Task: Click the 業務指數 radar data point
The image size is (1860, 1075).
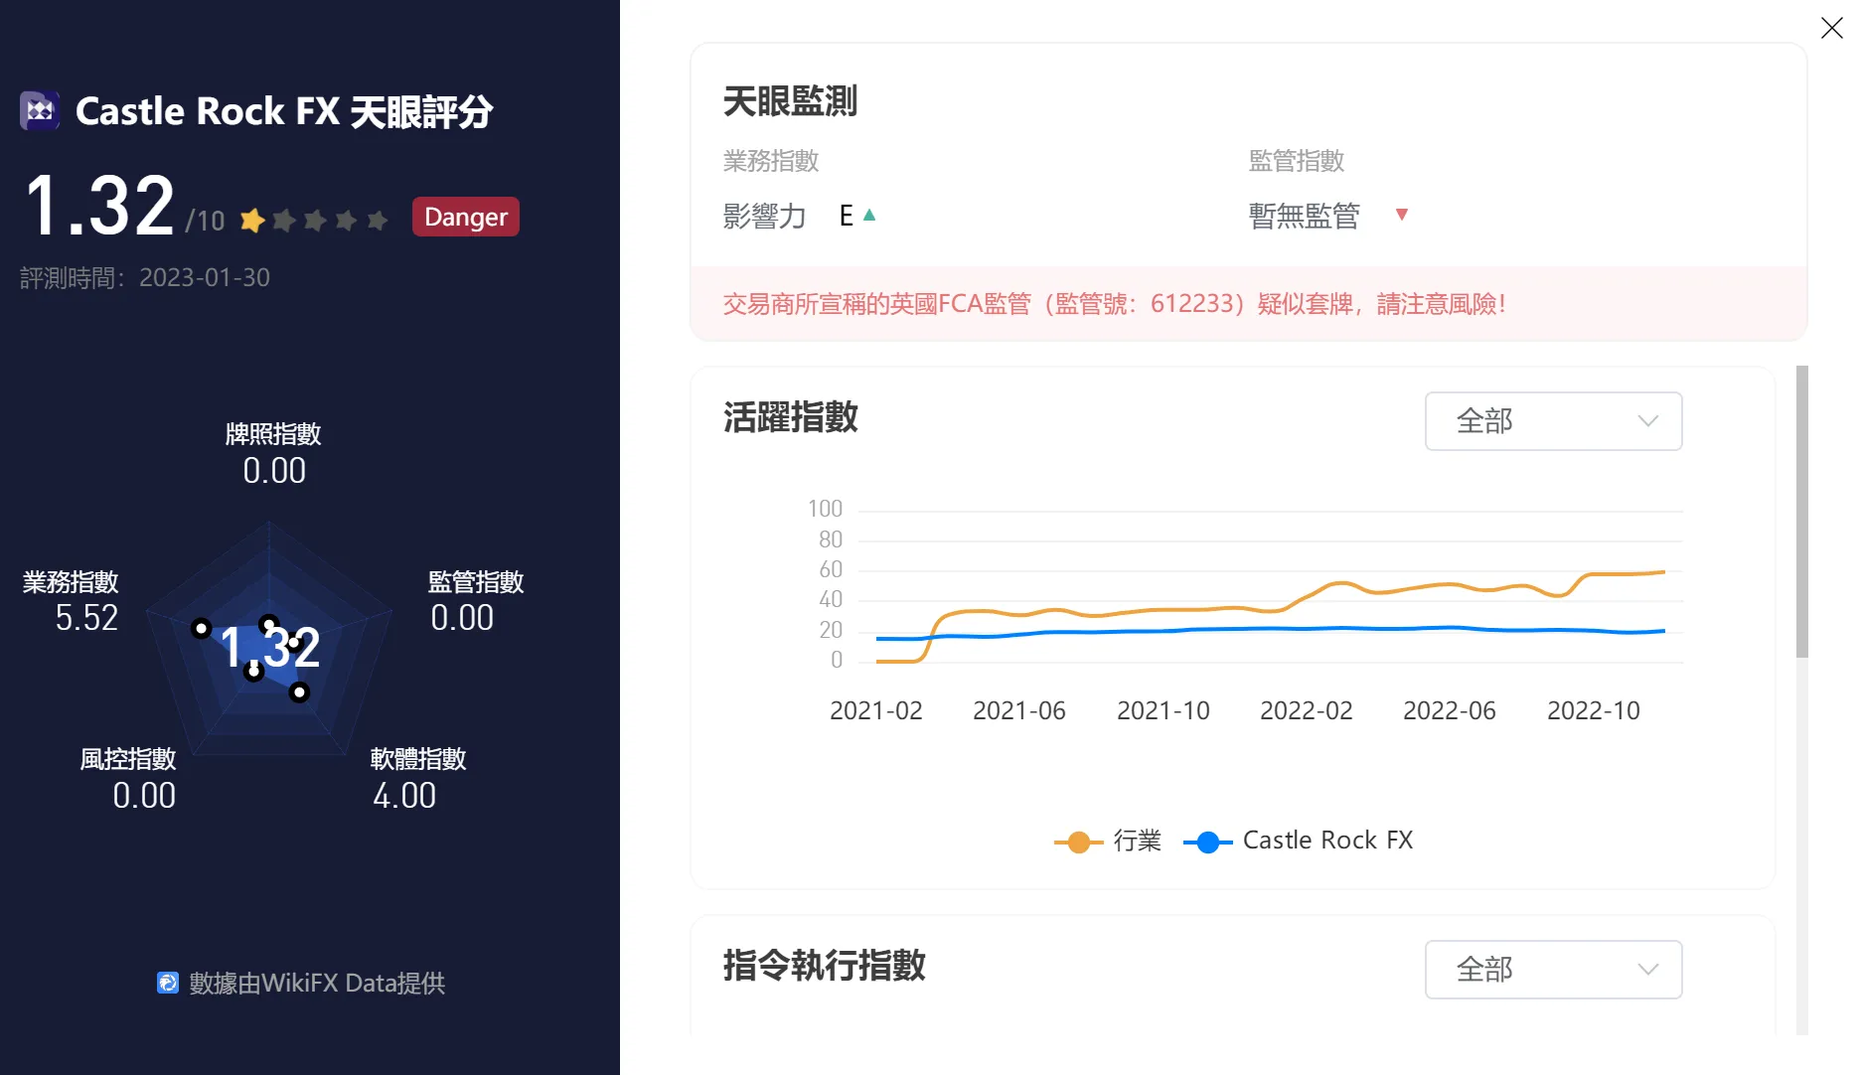Action: (x=202, y=628)
